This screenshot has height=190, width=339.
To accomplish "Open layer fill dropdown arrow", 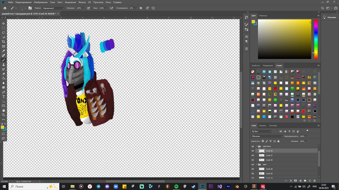I will click(x=307, y=141).
